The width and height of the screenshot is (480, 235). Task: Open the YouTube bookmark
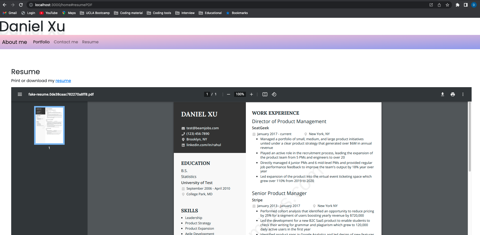pos(48,13)
